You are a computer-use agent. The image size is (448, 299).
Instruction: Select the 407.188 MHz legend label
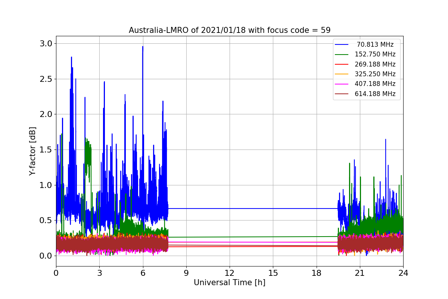click(375, 84)
